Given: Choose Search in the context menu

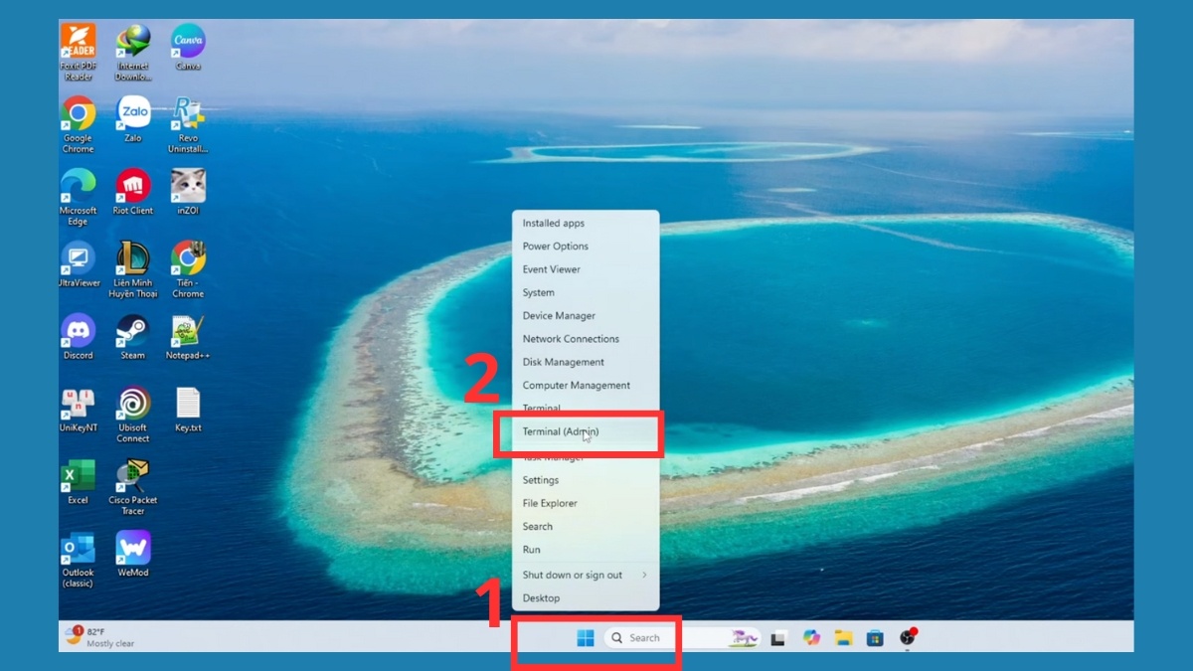Looking at the screenshot, I should [586, 527].
